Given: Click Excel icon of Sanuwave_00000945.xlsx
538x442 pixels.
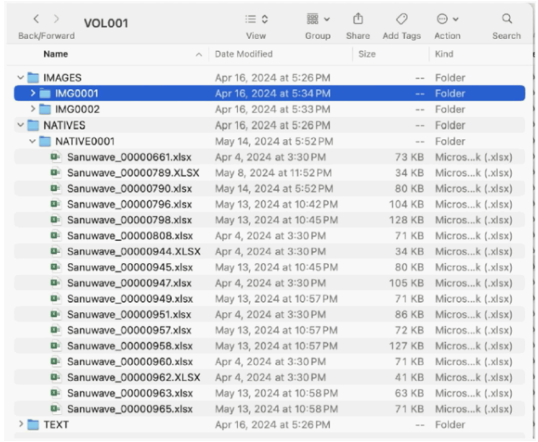Looking at the screenshot, I should (x=55, y=267).
